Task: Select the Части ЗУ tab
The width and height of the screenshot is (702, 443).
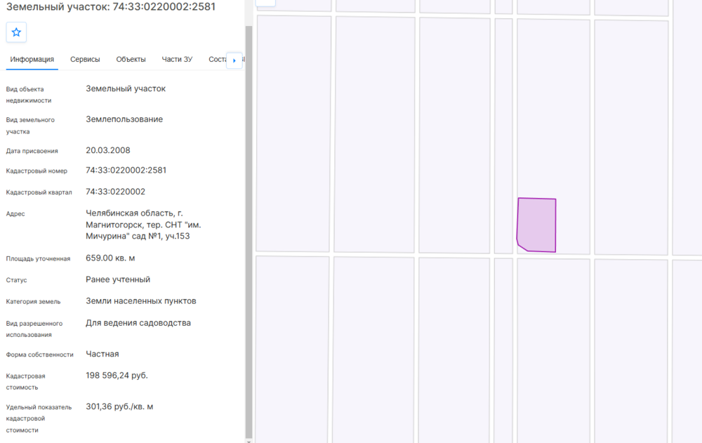Action: (177, 60)
